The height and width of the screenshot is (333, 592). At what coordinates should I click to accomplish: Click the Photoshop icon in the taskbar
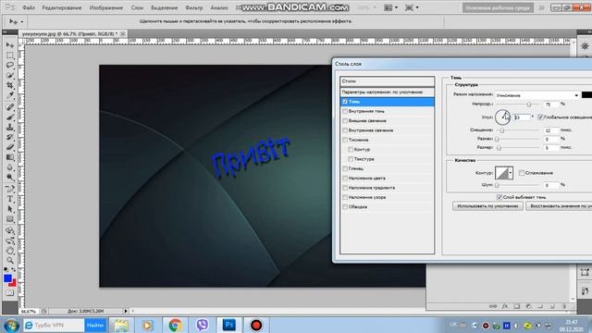coord(229,325)
